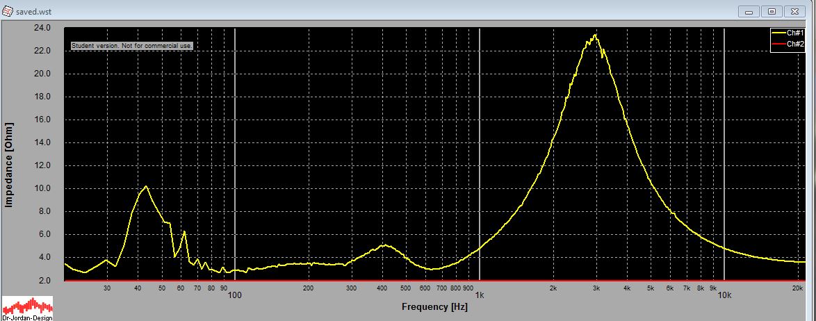
Task: Maximize the saved.wst window
Action: coord(772,11)
